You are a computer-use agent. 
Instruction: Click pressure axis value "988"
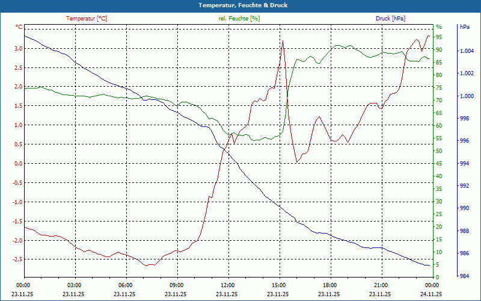(465, 231)
